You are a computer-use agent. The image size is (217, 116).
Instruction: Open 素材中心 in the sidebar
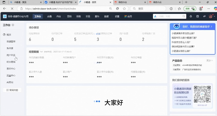tap(11, 69)
